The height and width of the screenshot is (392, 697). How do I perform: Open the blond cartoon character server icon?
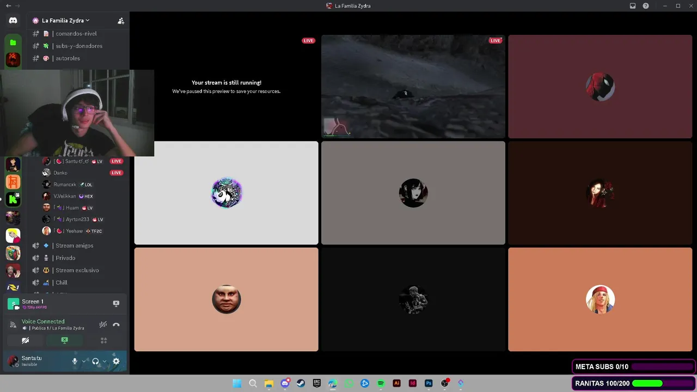coord(13,235)
